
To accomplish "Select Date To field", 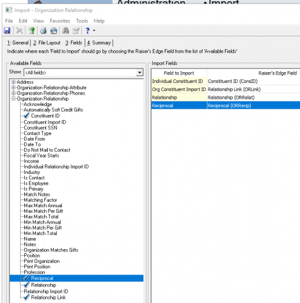I will [x=32, y=144].
